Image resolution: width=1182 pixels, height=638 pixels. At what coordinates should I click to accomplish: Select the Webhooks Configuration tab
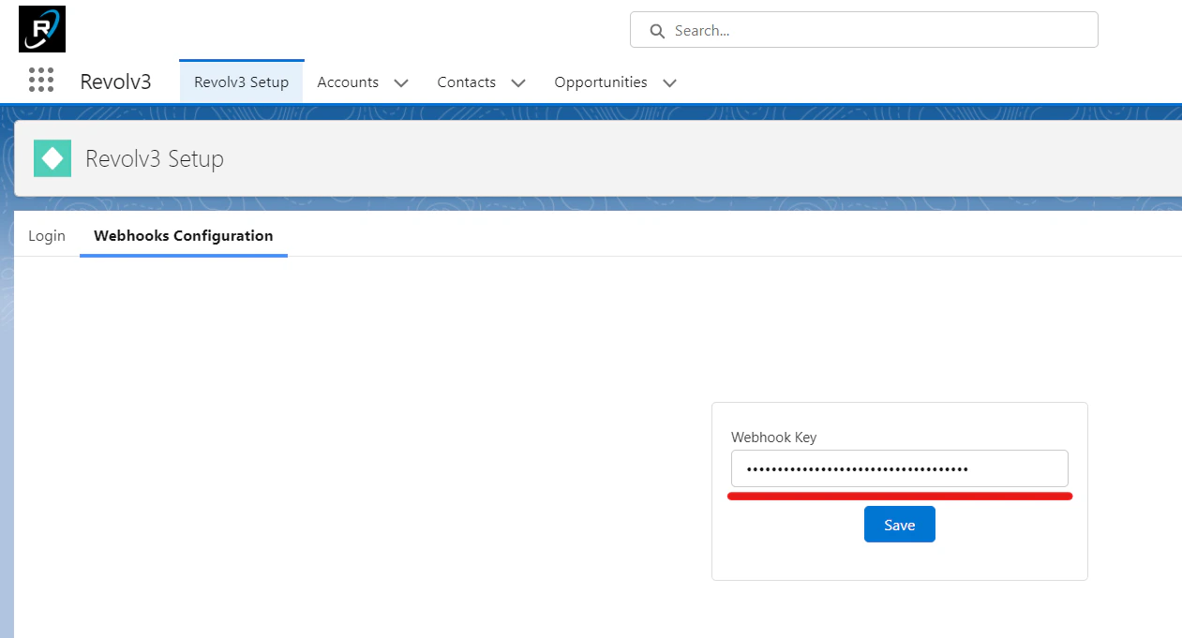[184, 236]
